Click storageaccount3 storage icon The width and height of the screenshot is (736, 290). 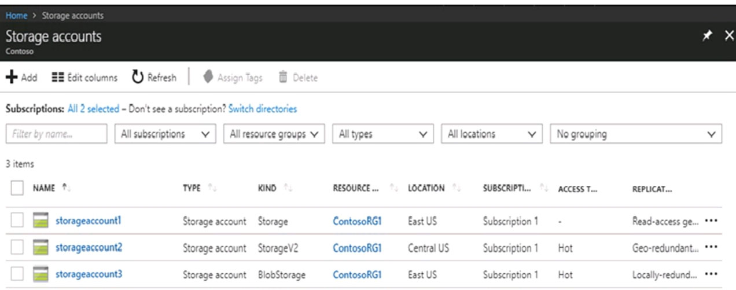pos(41,274)
